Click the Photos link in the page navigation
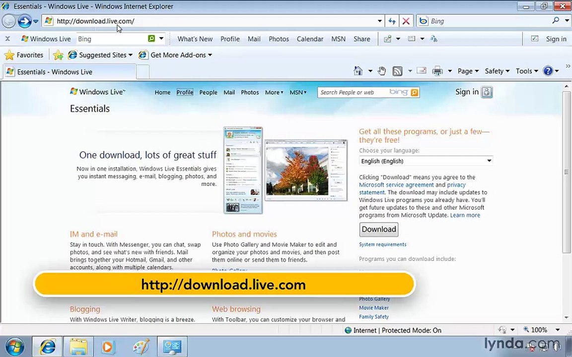 coord(250,93)
